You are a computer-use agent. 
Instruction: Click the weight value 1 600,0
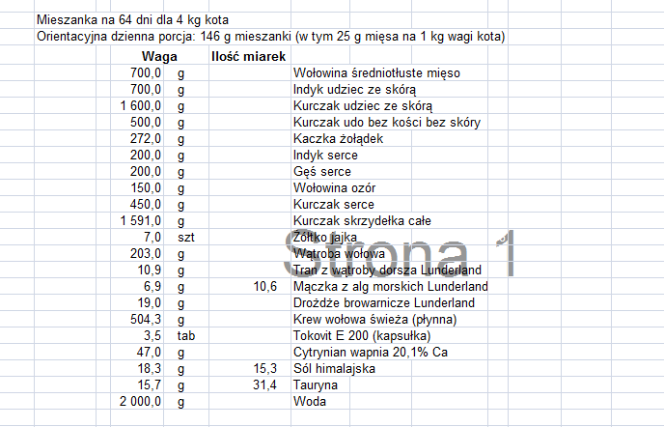[x=140, y=106]
